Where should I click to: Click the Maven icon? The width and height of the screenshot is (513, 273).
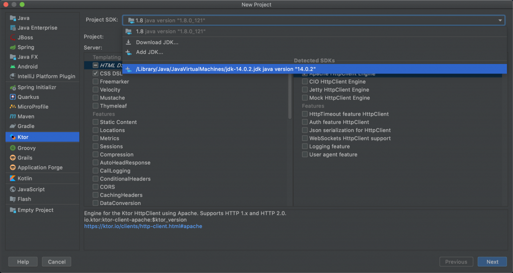click(13, 116)
